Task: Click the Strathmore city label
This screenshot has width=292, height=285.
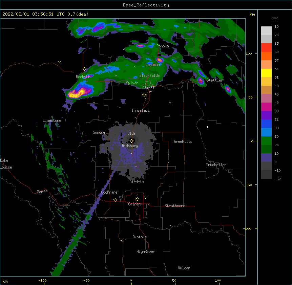Action: click(175, 206)
